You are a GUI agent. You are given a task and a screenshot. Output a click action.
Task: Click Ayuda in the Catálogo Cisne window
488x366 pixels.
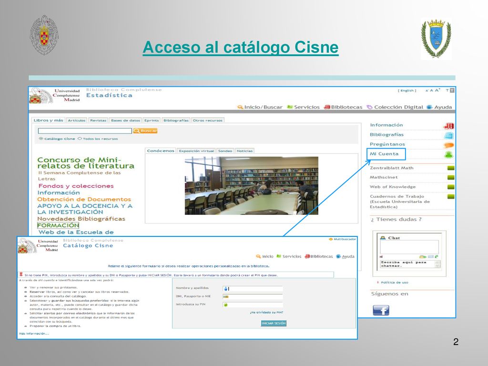pos(345,256)
